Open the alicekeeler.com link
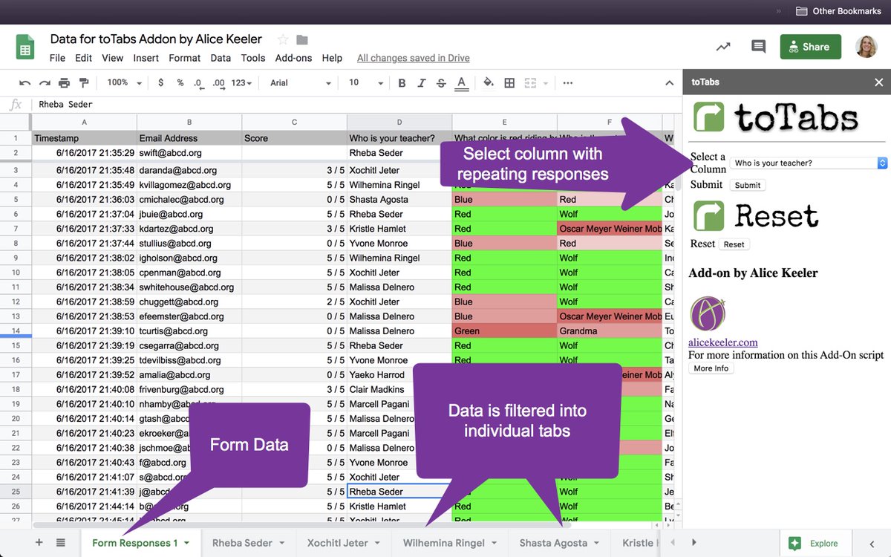 click(x=723, y=342)
